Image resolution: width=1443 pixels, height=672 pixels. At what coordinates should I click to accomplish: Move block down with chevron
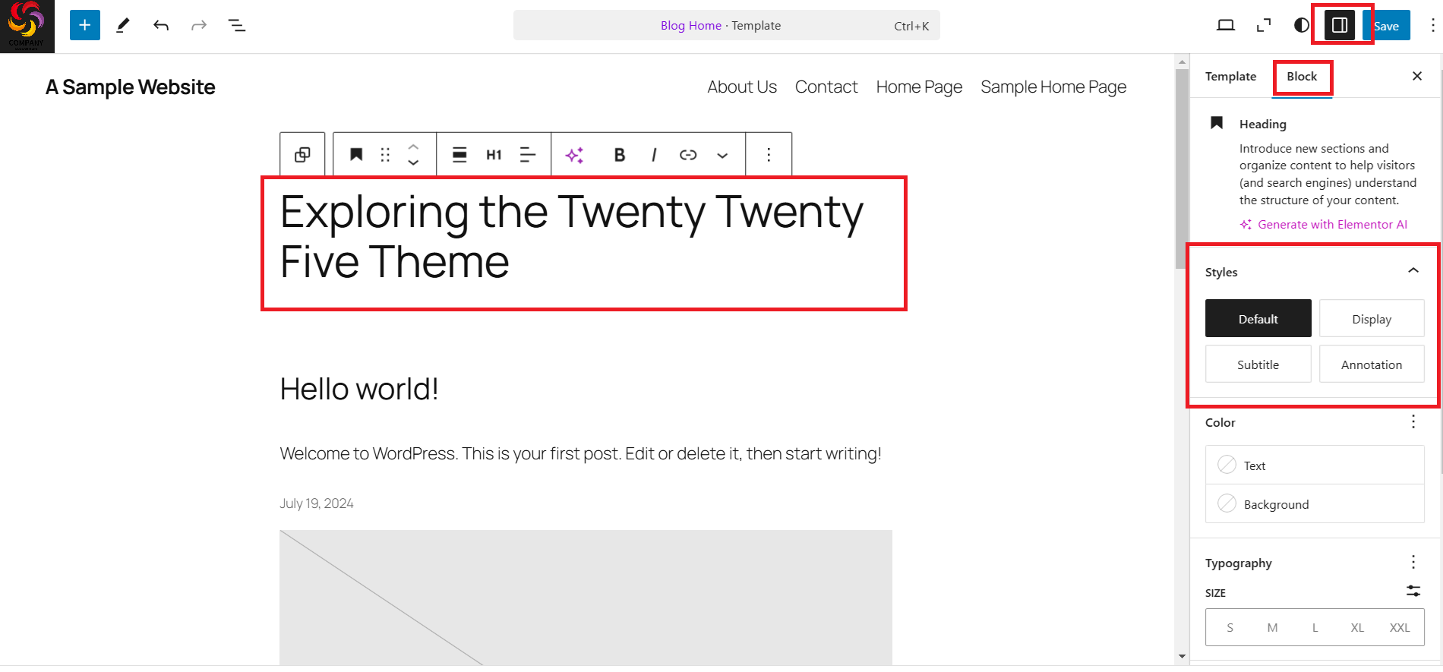click(x=413, y=162)
